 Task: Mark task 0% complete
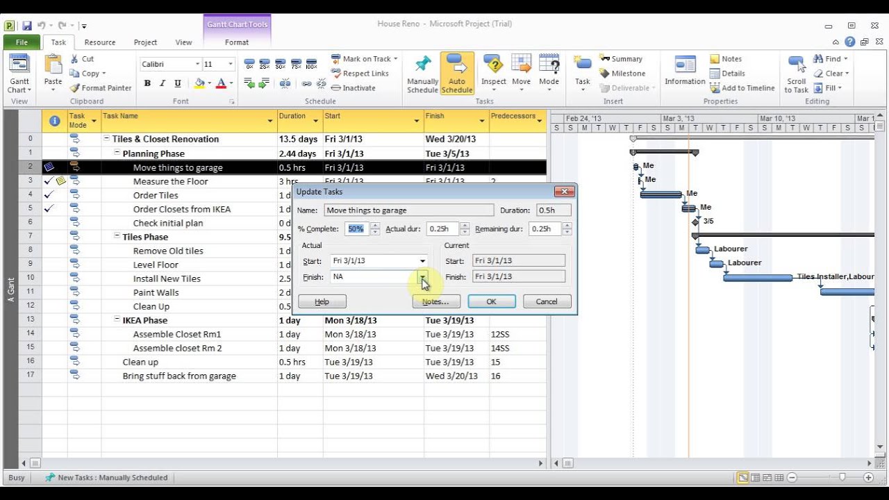click(x=250, y=64)
